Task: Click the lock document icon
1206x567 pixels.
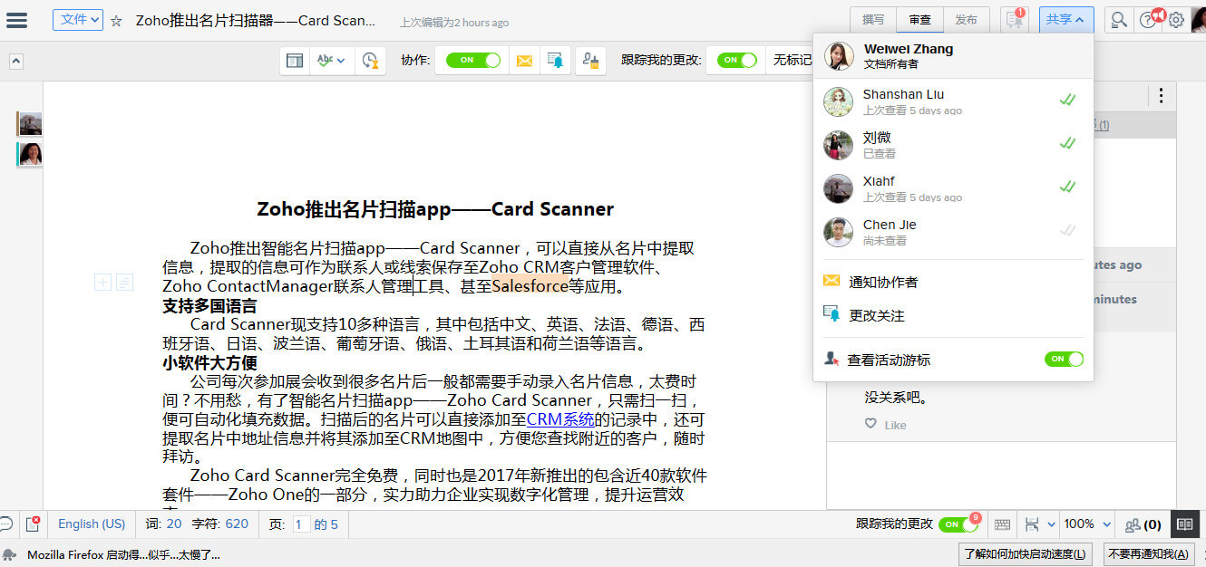Action: [x=590, y=61]
